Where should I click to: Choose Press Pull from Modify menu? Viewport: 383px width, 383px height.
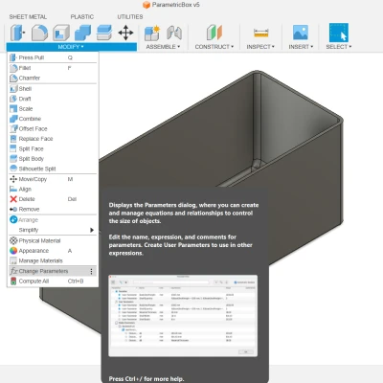53,57
